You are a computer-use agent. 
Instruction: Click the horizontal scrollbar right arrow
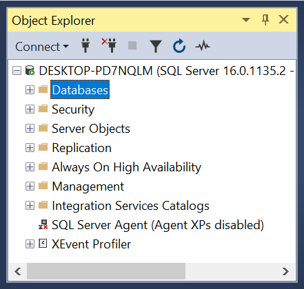tap(286, 271)
